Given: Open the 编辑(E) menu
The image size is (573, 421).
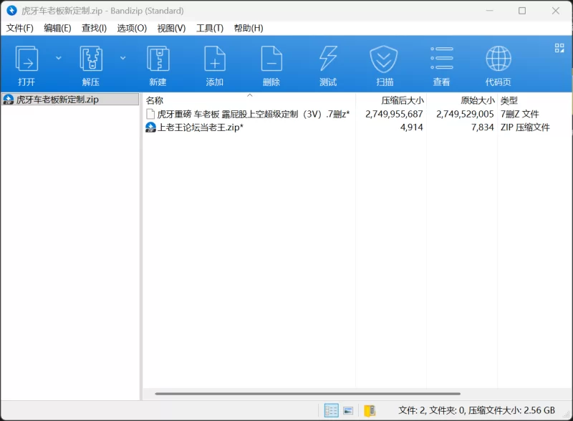Looking at the screenshot, I should pos(57,28).
